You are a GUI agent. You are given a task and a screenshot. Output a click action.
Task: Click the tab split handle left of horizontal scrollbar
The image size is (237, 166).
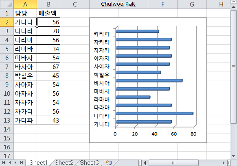click(140, 163)
